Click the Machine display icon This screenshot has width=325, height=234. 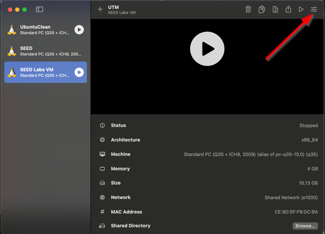[x=102, y=154]
